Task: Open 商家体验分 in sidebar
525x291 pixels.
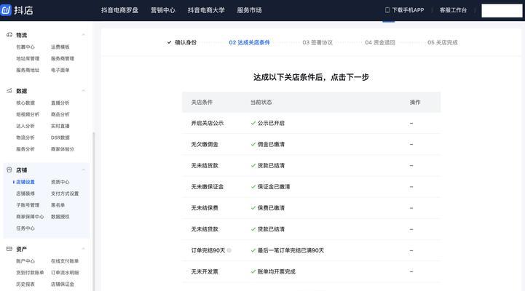Action: pos(63,149)
